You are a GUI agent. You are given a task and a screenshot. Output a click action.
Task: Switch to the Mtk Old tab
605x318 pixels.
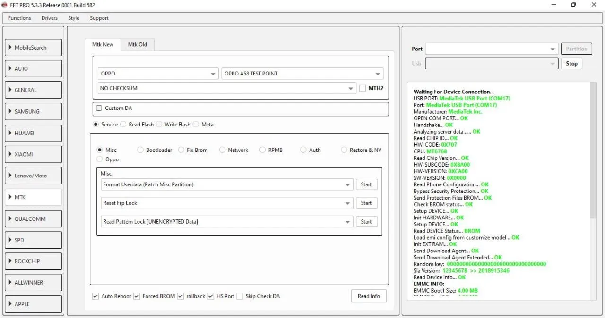pos(138,44)
